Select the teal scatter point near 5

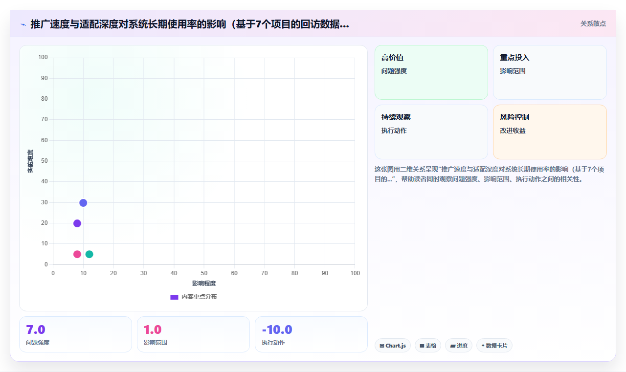pos(89,254)
